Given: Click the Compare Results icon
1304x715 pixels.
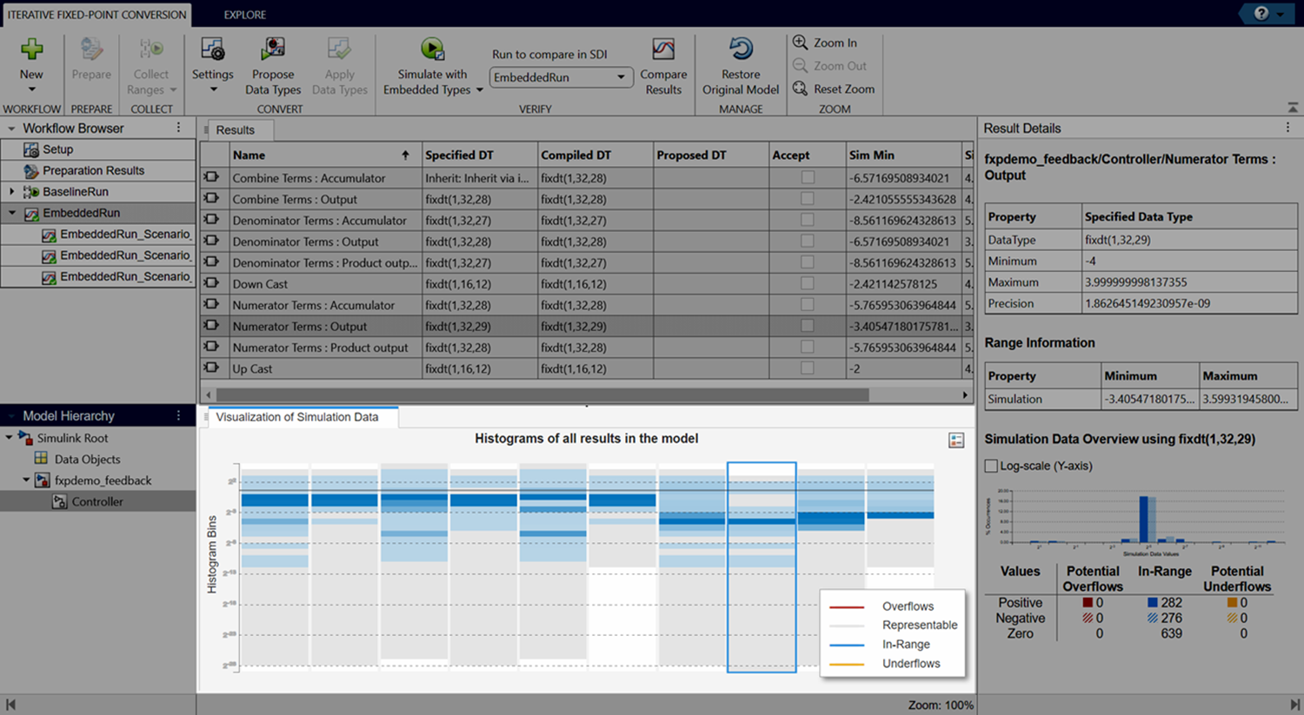Looking at the screenshot, I should (663, 50).
